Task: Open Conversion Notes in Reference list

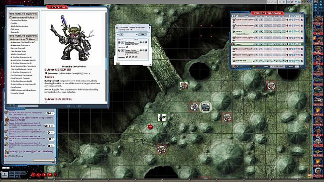Action: tap(18, 20)
